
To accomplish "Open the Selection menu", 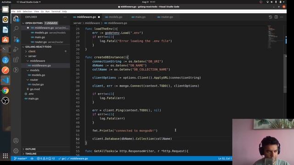I will (28, 11).
